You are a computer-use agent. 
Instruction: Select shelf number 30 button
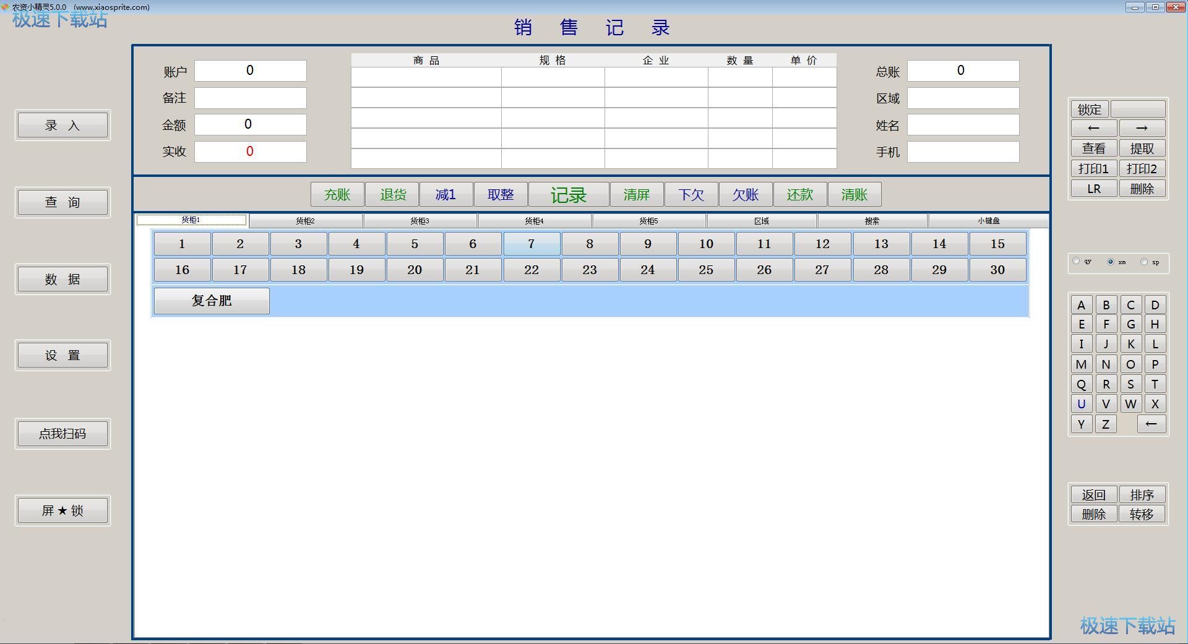(x=997, y=270)
